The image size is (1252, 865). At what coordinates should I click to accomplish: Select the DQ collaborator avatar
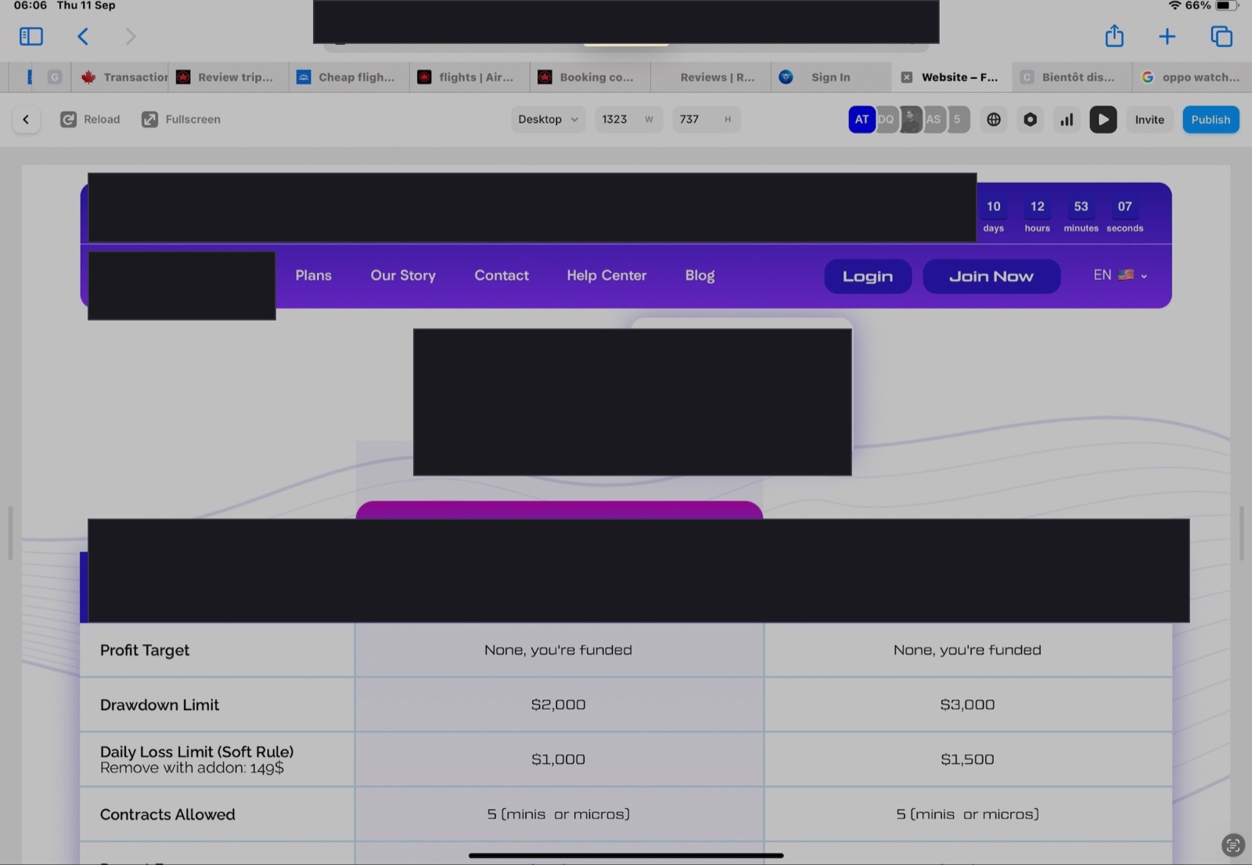(x=886, y=120)
